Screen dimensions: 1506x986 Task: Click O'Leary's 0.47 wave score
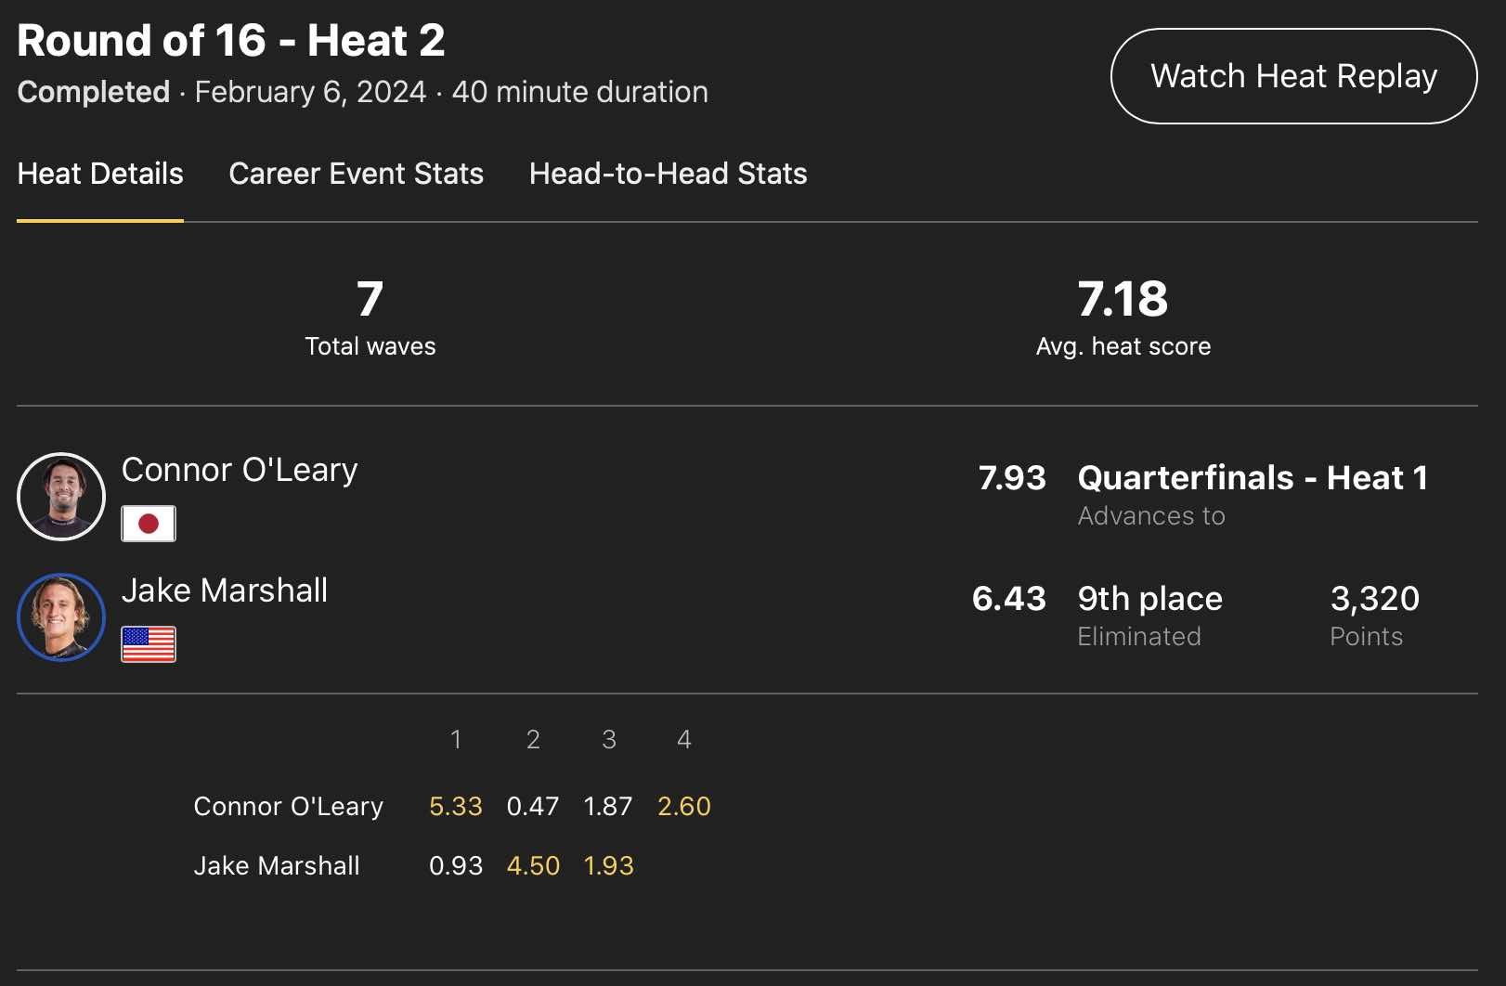(533, 806)
